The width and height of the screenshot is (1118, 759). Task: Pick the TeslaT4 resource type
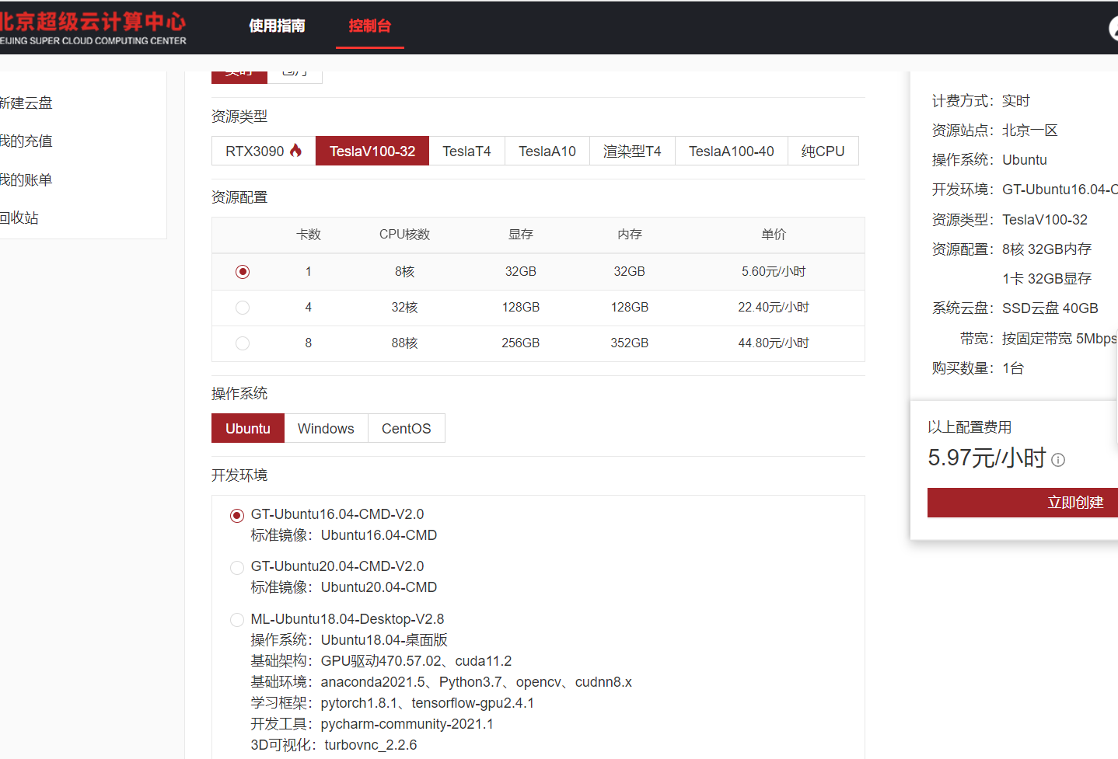coord(466,151)
